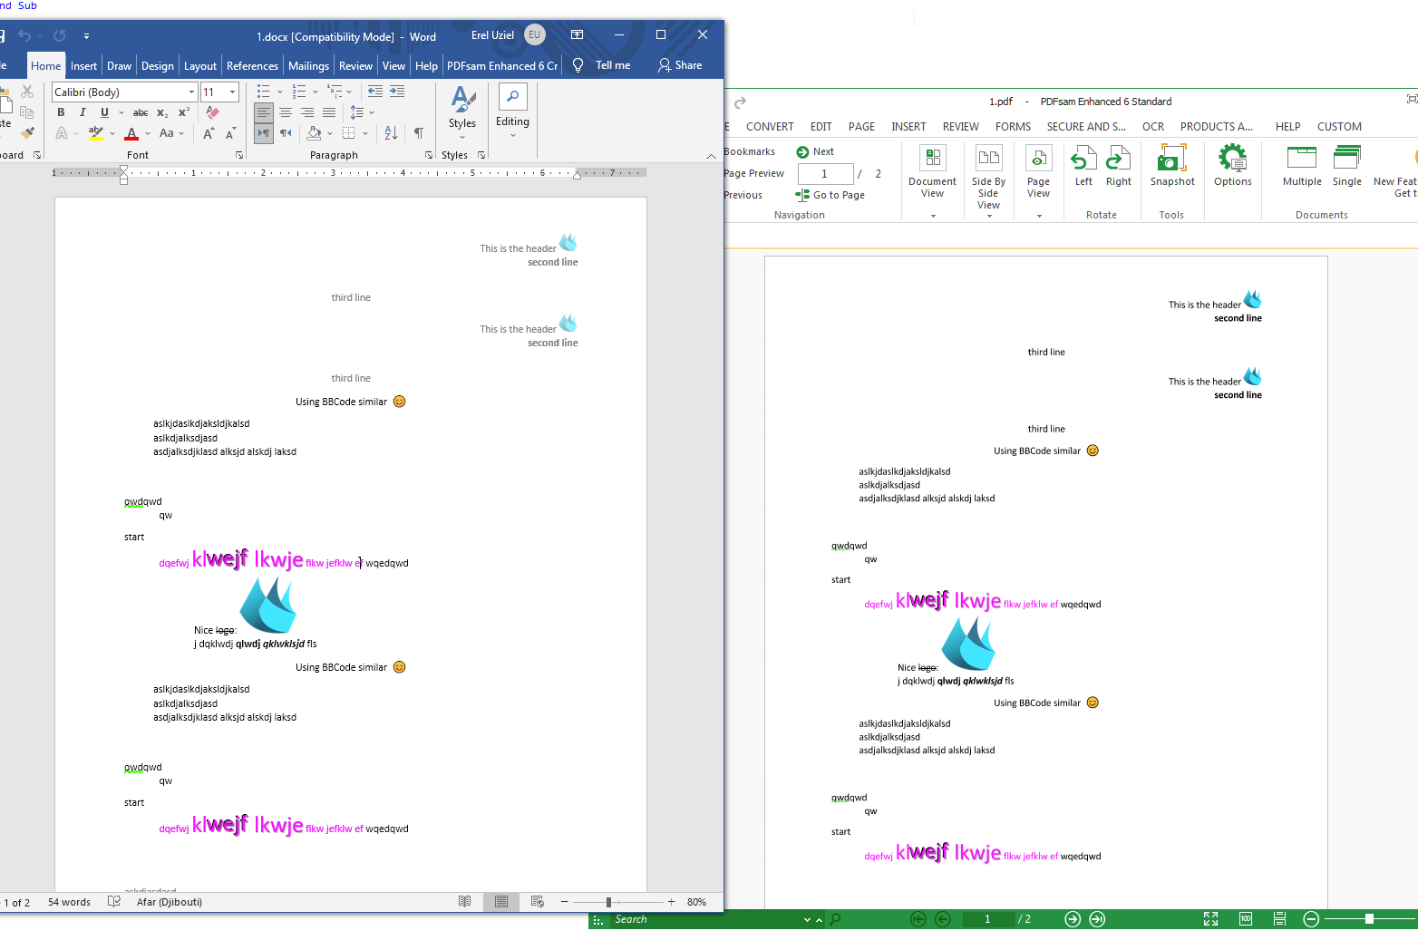The width and height of the screenshot is (1418, 950).
Task: Click Increase Indent icon
Action: [x=397, y=92]
